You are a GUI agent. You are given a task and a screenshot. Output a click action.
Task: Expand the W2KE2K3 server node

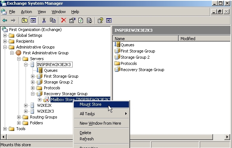[26, 111]
